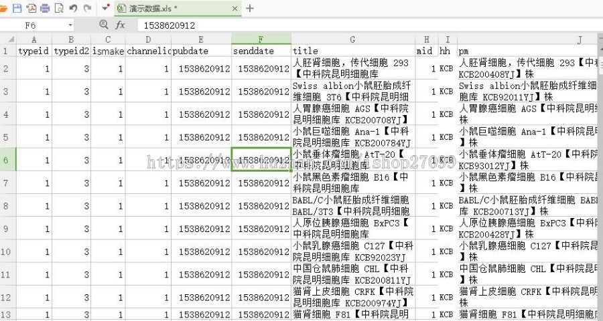The image size is (603, 321).
Task: Click the title cell starting Swiss albion小鼠胚胎
Action: click(352, 92)
